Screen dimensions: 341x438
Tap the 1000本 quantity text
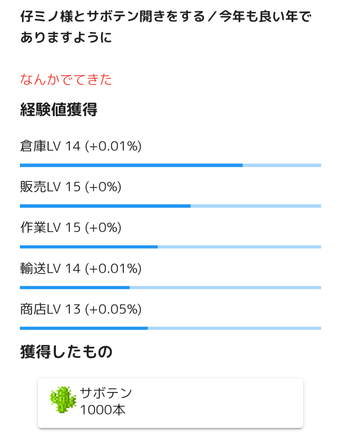103,410
